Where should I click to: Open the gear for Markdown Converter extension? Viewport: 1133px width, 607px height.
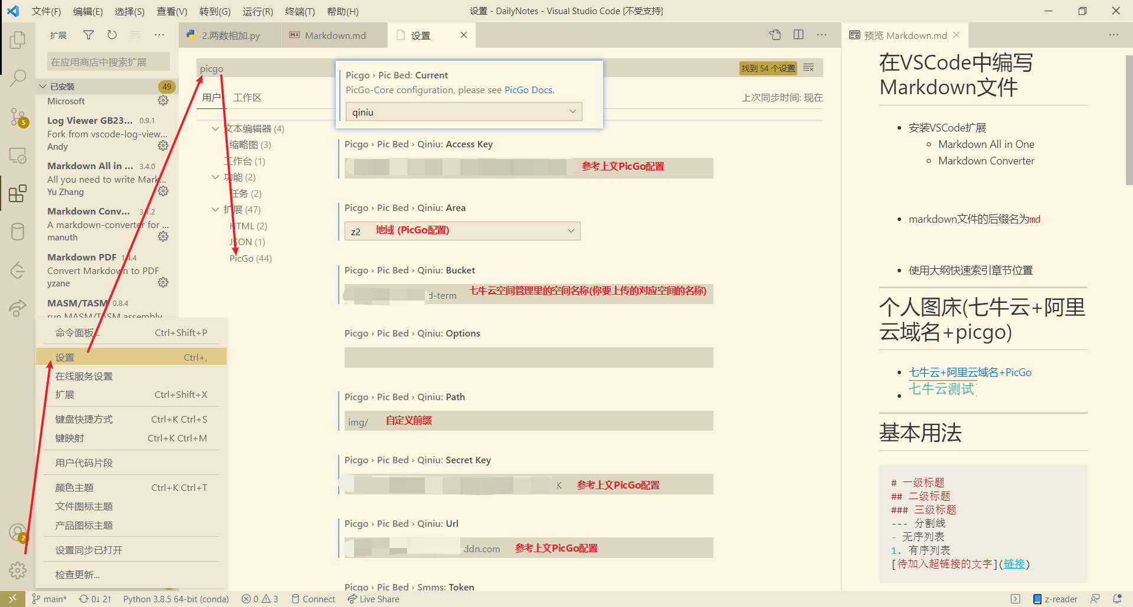point(163,237)
